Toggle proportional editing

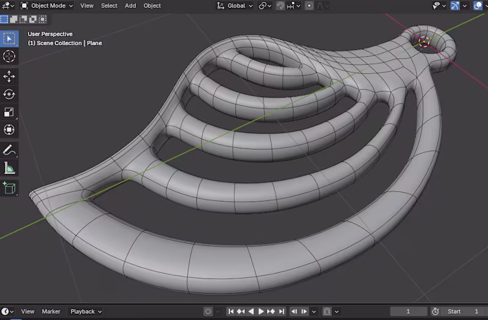(x=309, y=5)
